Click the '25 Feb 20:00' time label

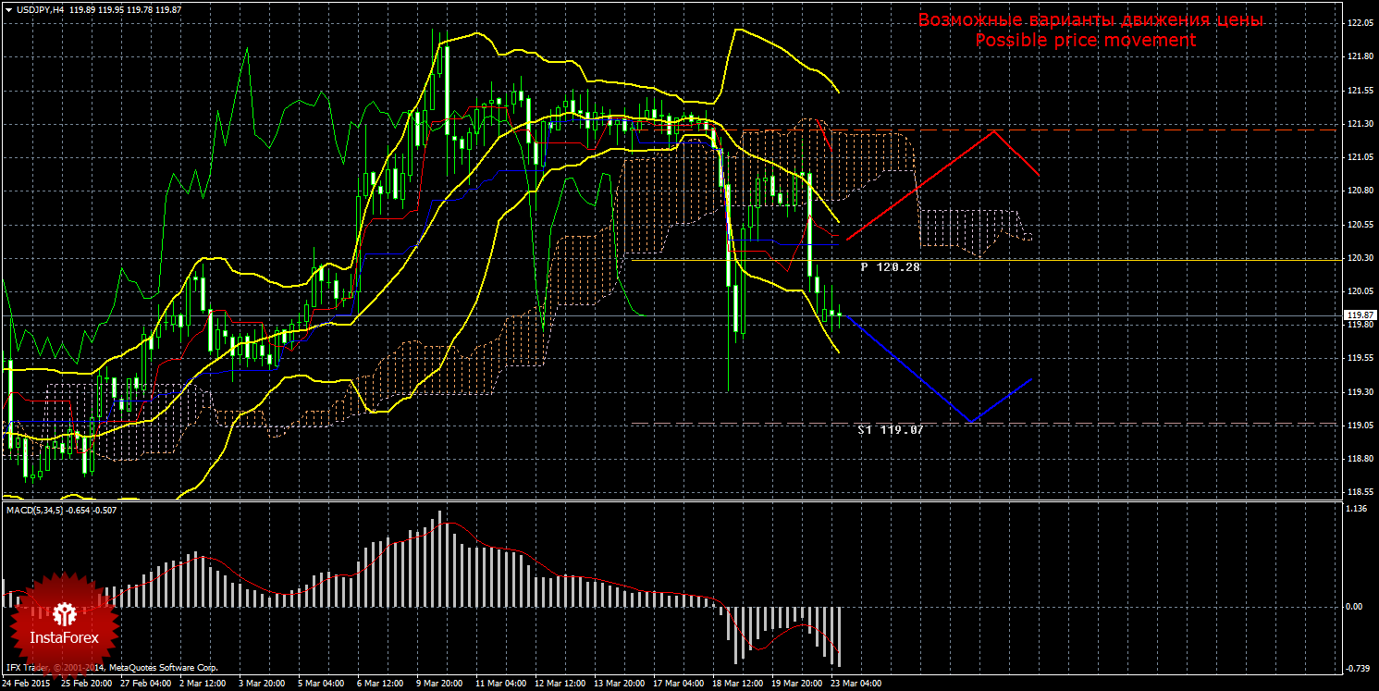pyautogui.click(x=87, y=684)
